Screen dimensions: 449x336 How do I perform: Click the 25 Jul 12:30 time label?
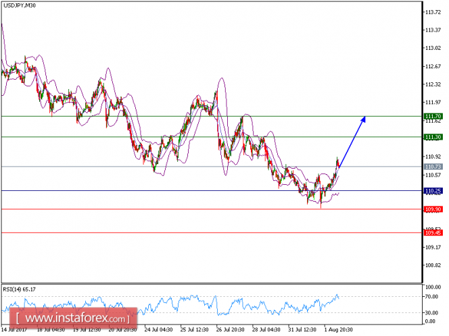195,330
